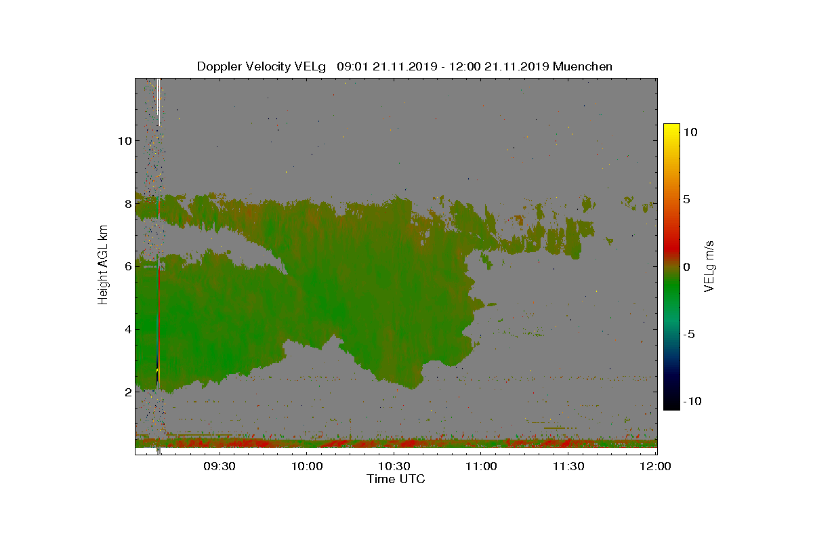Click the height tick label '8'
813x542 pixels.
point(127,203)
